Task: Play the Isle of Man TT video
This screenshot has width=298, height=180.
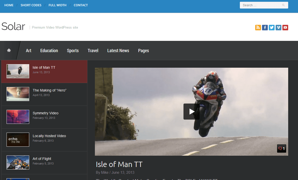Action: coord(191,112)
